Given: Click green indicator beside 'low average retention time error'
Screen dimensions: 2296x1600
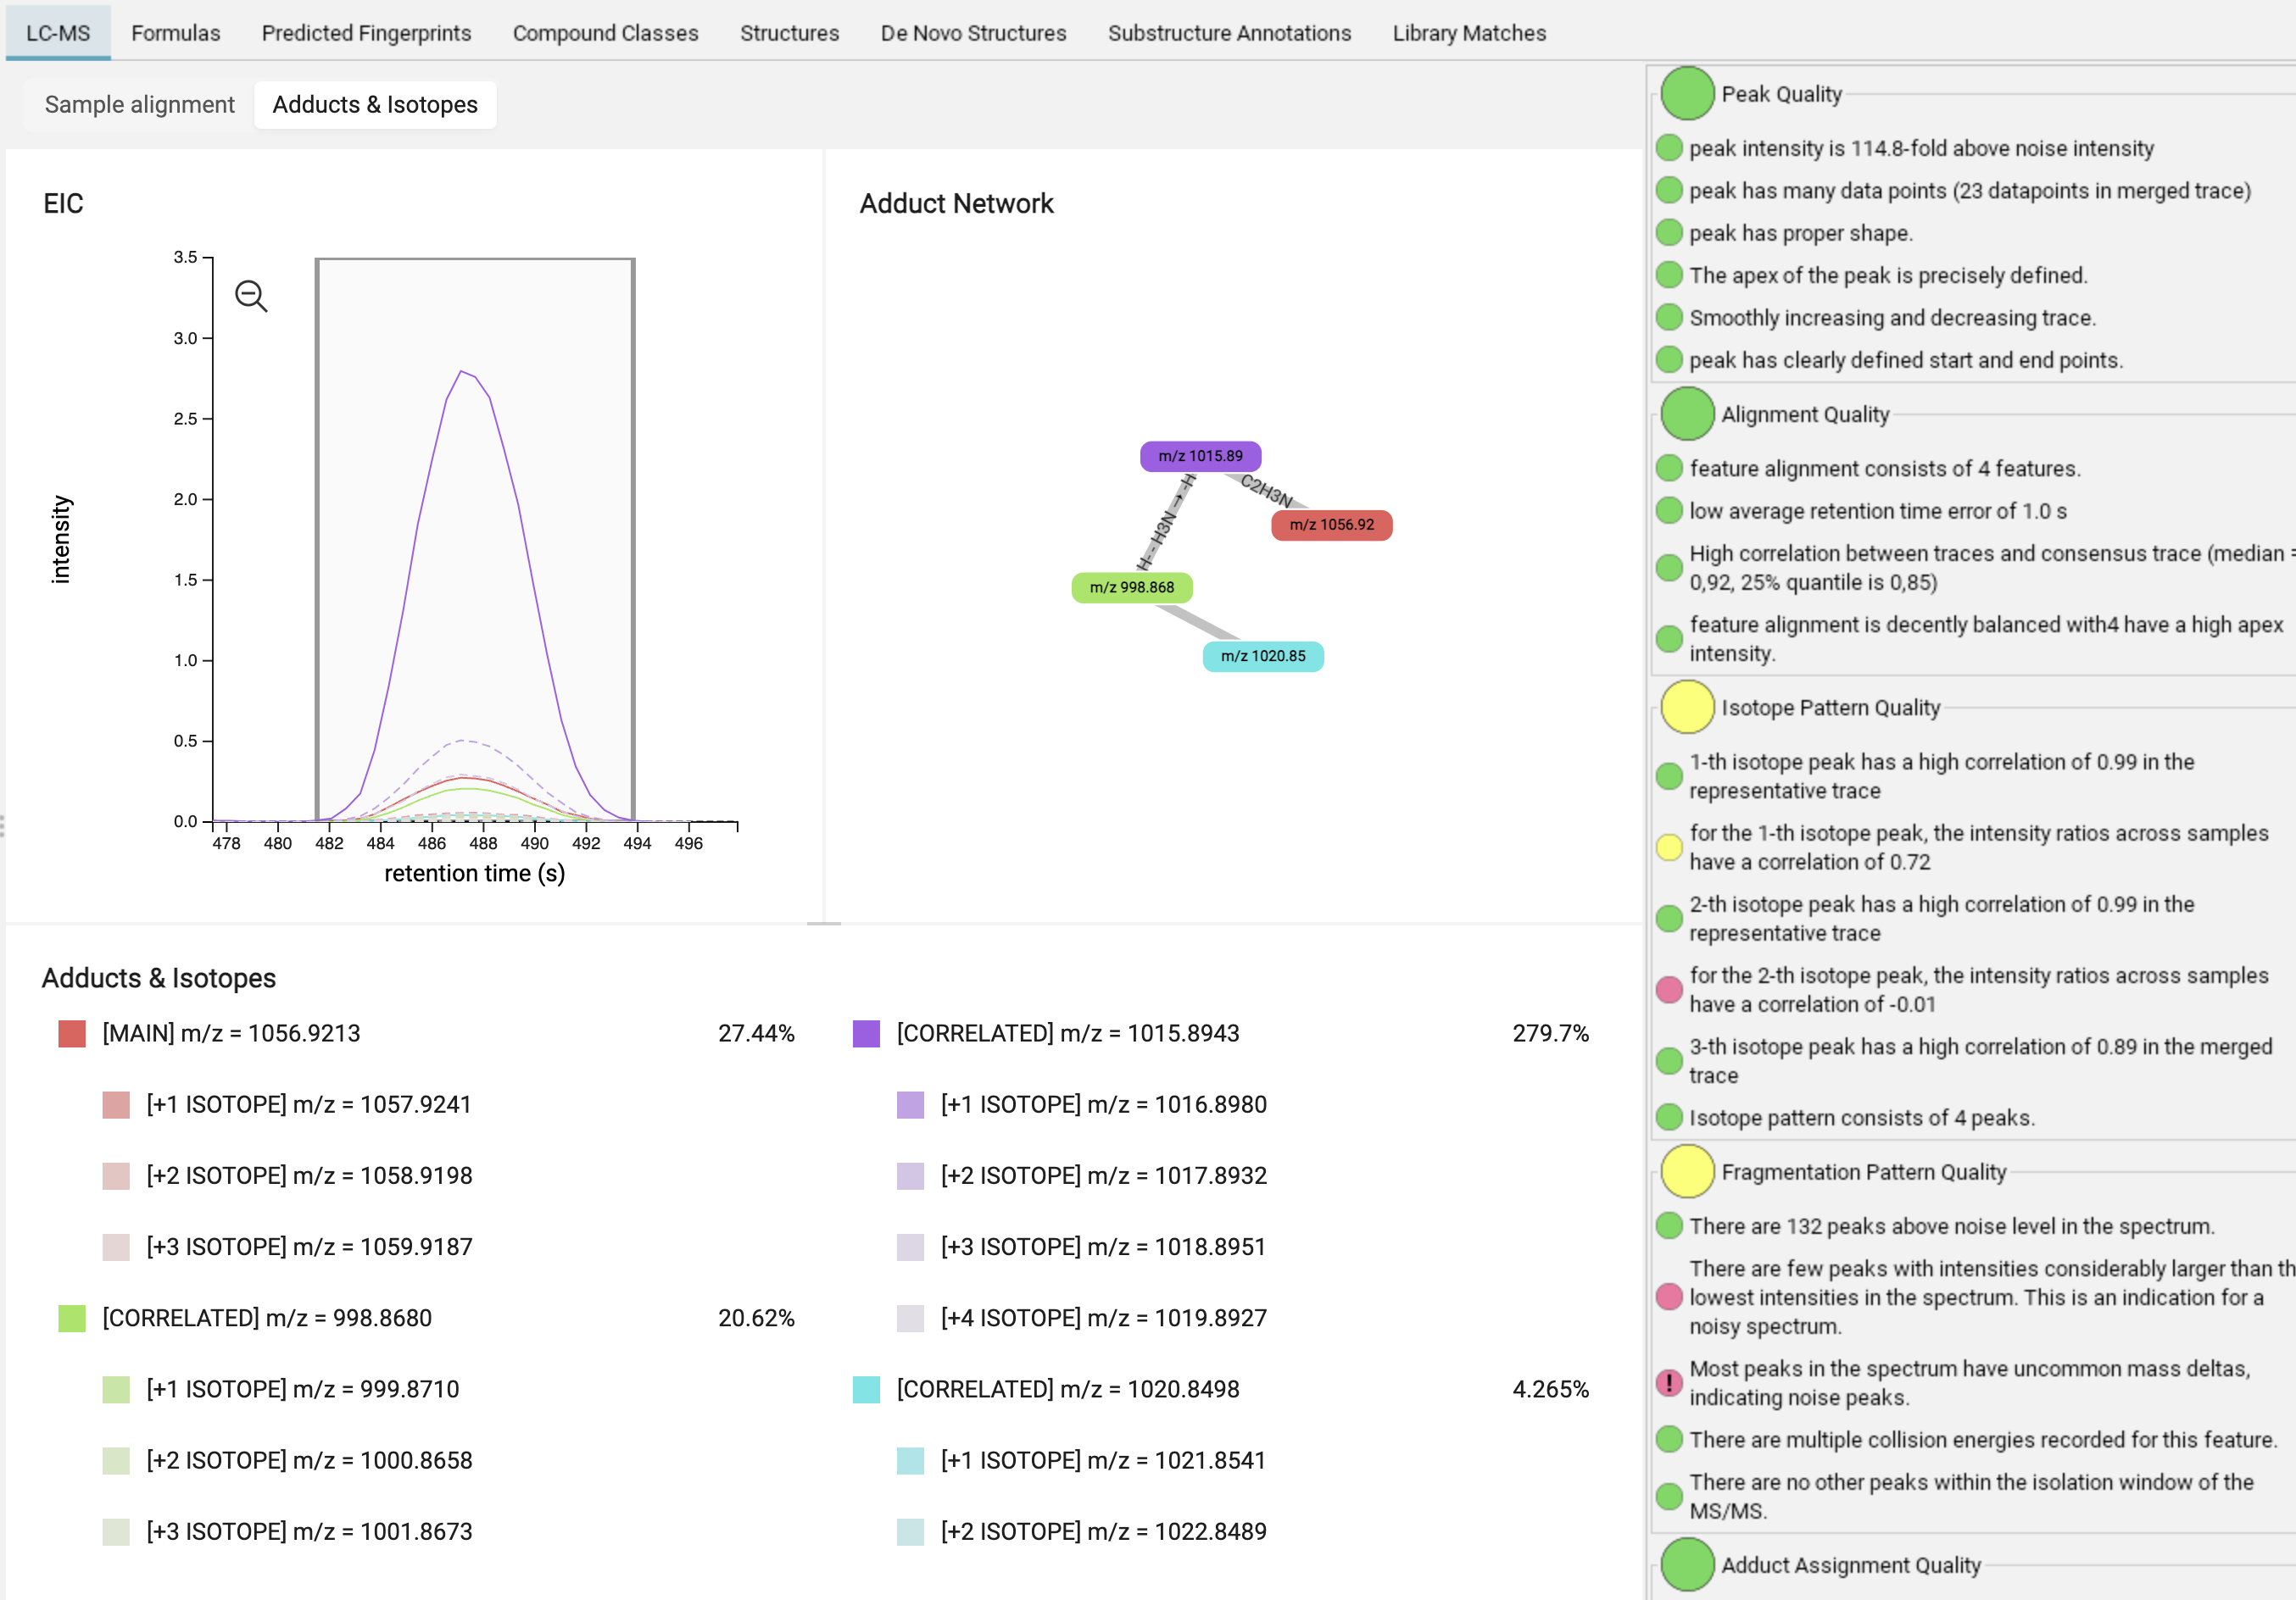Looking at the screenshot, I should point(1669,511).
